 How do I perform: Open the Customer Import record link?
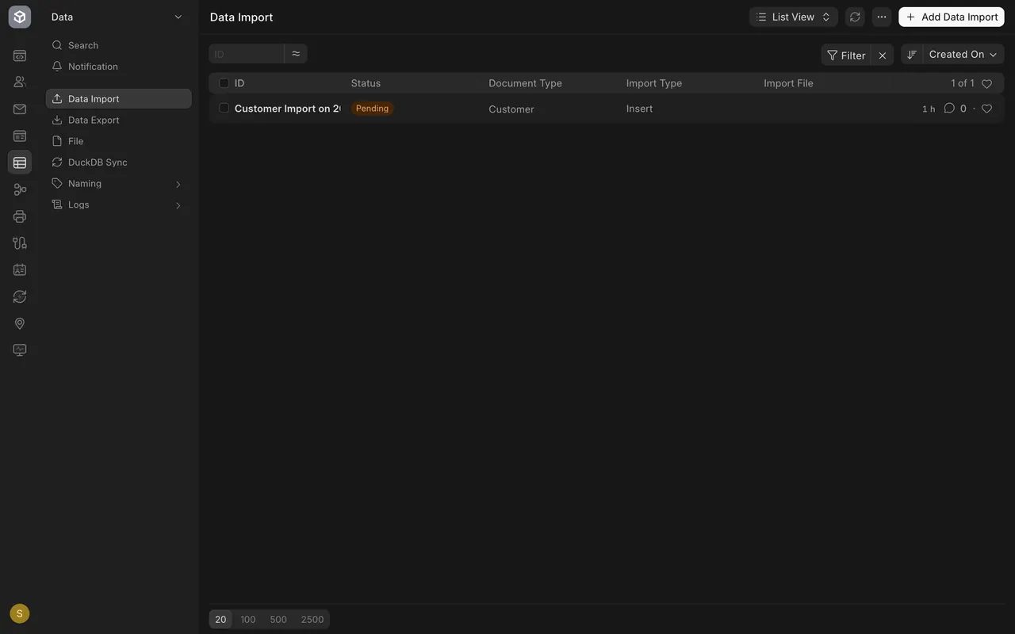coord(288,109)
